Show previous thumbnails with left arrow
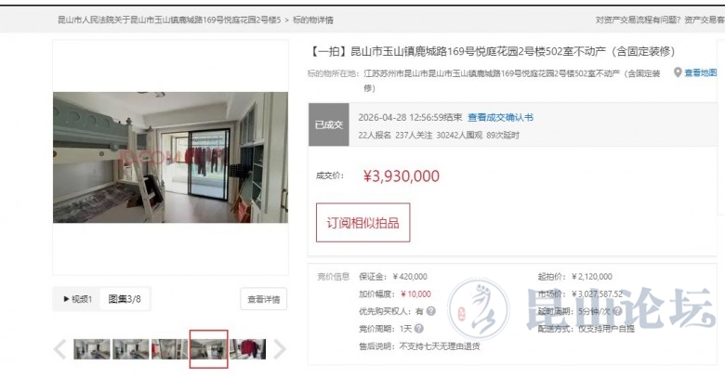The width and height of the screenshot is (725, 378). 60,349
